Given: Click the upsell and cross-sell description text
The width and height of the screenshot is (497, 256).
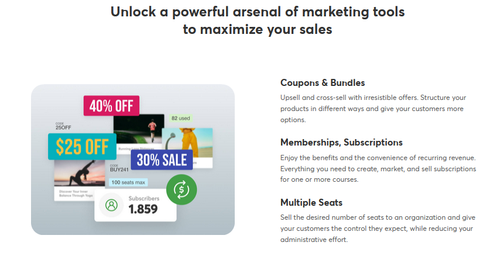Looking at the screenshot, I should (373, 109).
